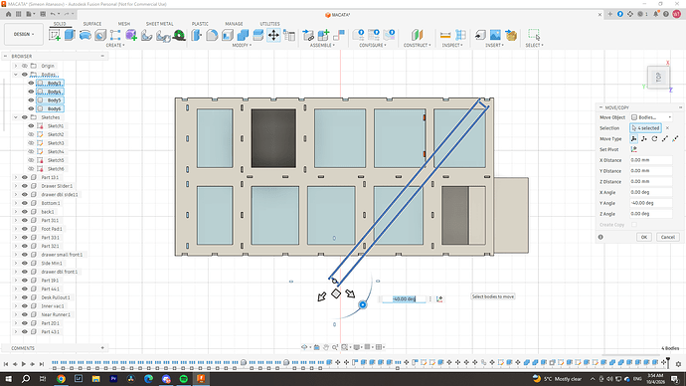Viewport: 686px width, 386px height.
Task: Open the Modify menu dropdown
Action: tap(242, 45)
